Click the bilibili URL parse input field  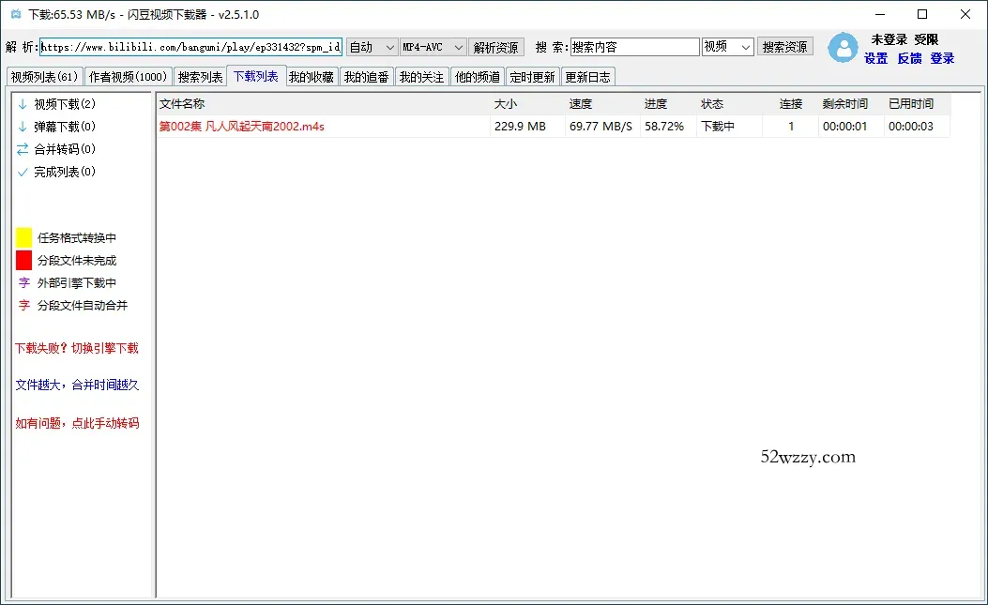[x=190, y=47]
